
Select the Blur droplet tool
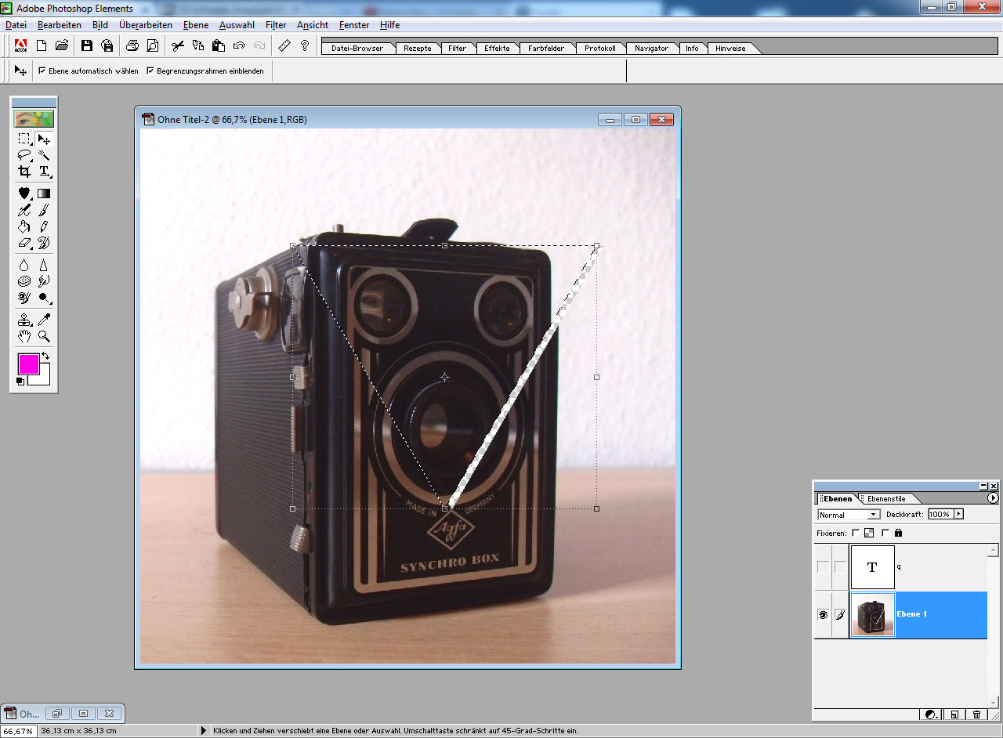tap(24, 265)
